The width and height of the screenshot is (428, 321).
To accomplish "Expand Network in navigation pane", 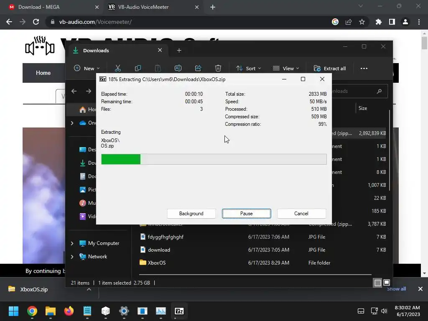I will click(72, 257).
